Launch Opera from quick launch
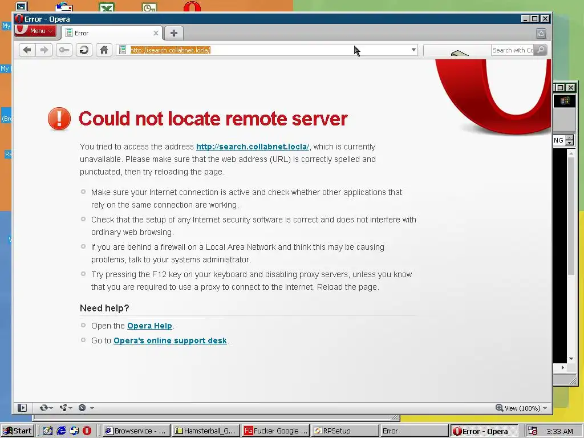This screenshot has width=584, height=438. click(x=87, y=431)
